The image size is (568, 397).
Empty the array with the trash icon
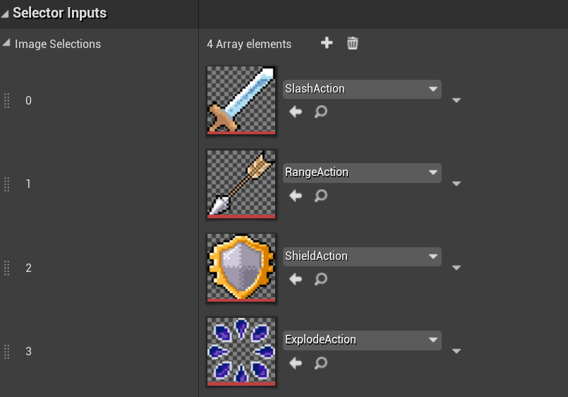pos(353,44)
